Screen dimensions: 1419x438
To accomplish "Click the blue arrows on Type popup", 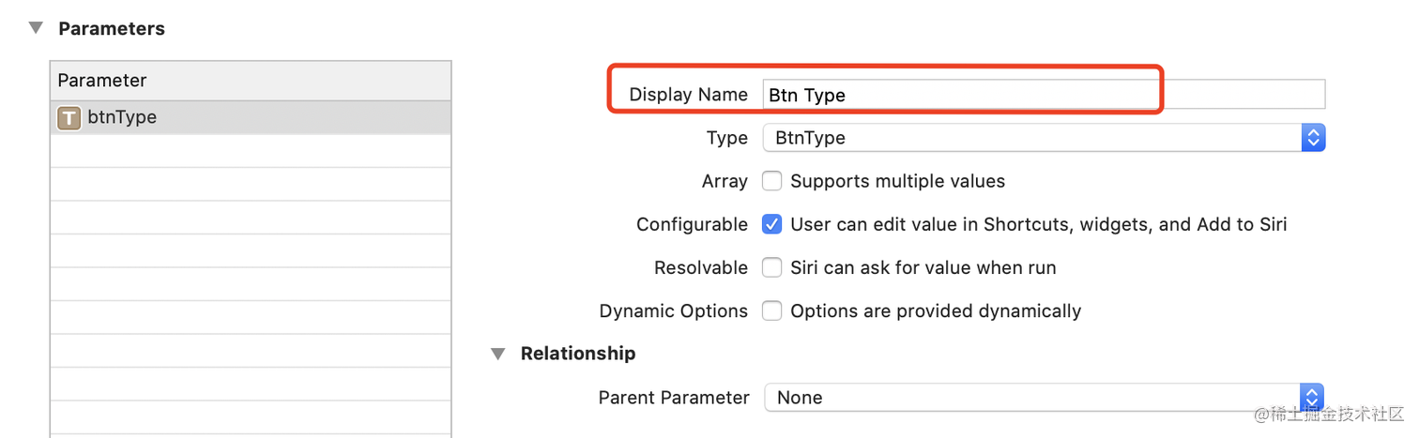I will click(x=1313, y=138).
